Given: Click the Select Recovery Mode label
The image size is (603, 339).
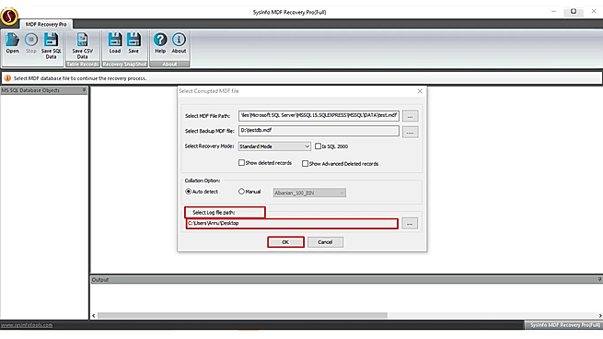Looking at the screenshot, I should pos(209,146).
